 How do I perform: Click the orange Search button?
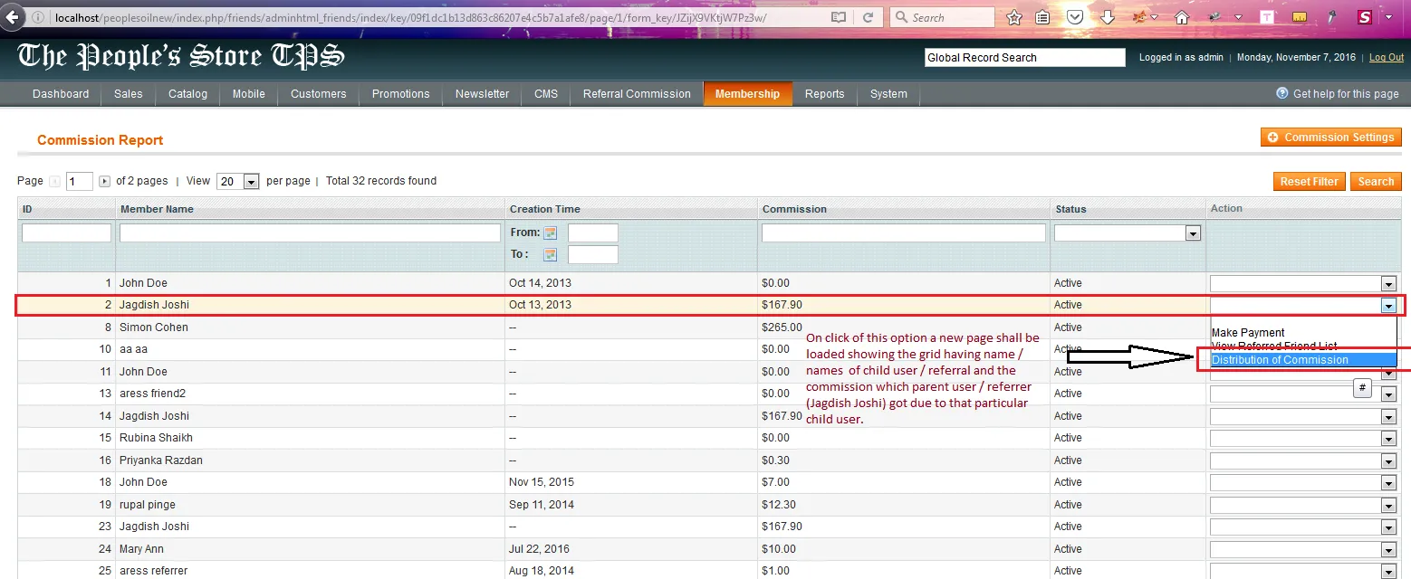[x=1376, y=182]
